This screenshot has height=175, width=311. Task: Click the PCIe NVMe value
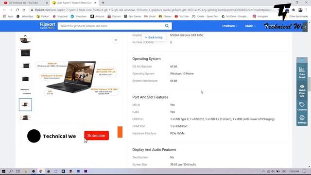(x=177, y=133)
